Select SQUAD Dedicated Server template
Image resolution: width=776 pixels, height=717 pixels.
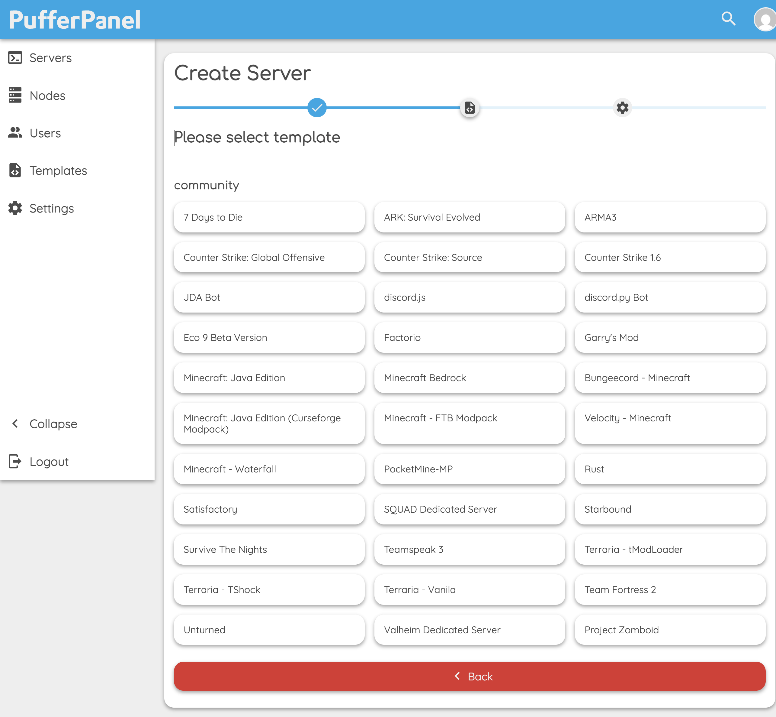pos(470,509)
